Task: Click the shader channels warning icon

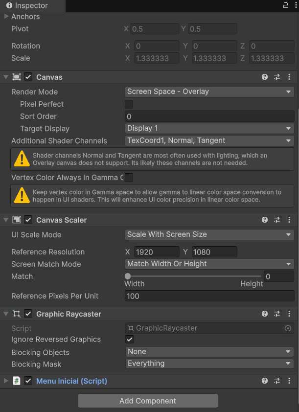Action: tap(22, 159)
